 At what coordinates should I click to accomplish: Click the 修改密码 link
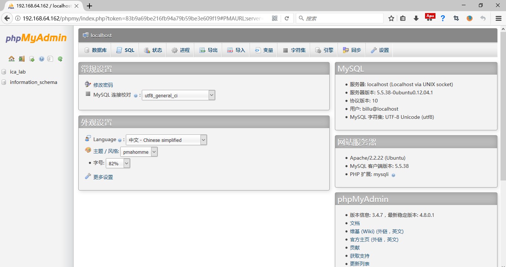click(103, 85)
